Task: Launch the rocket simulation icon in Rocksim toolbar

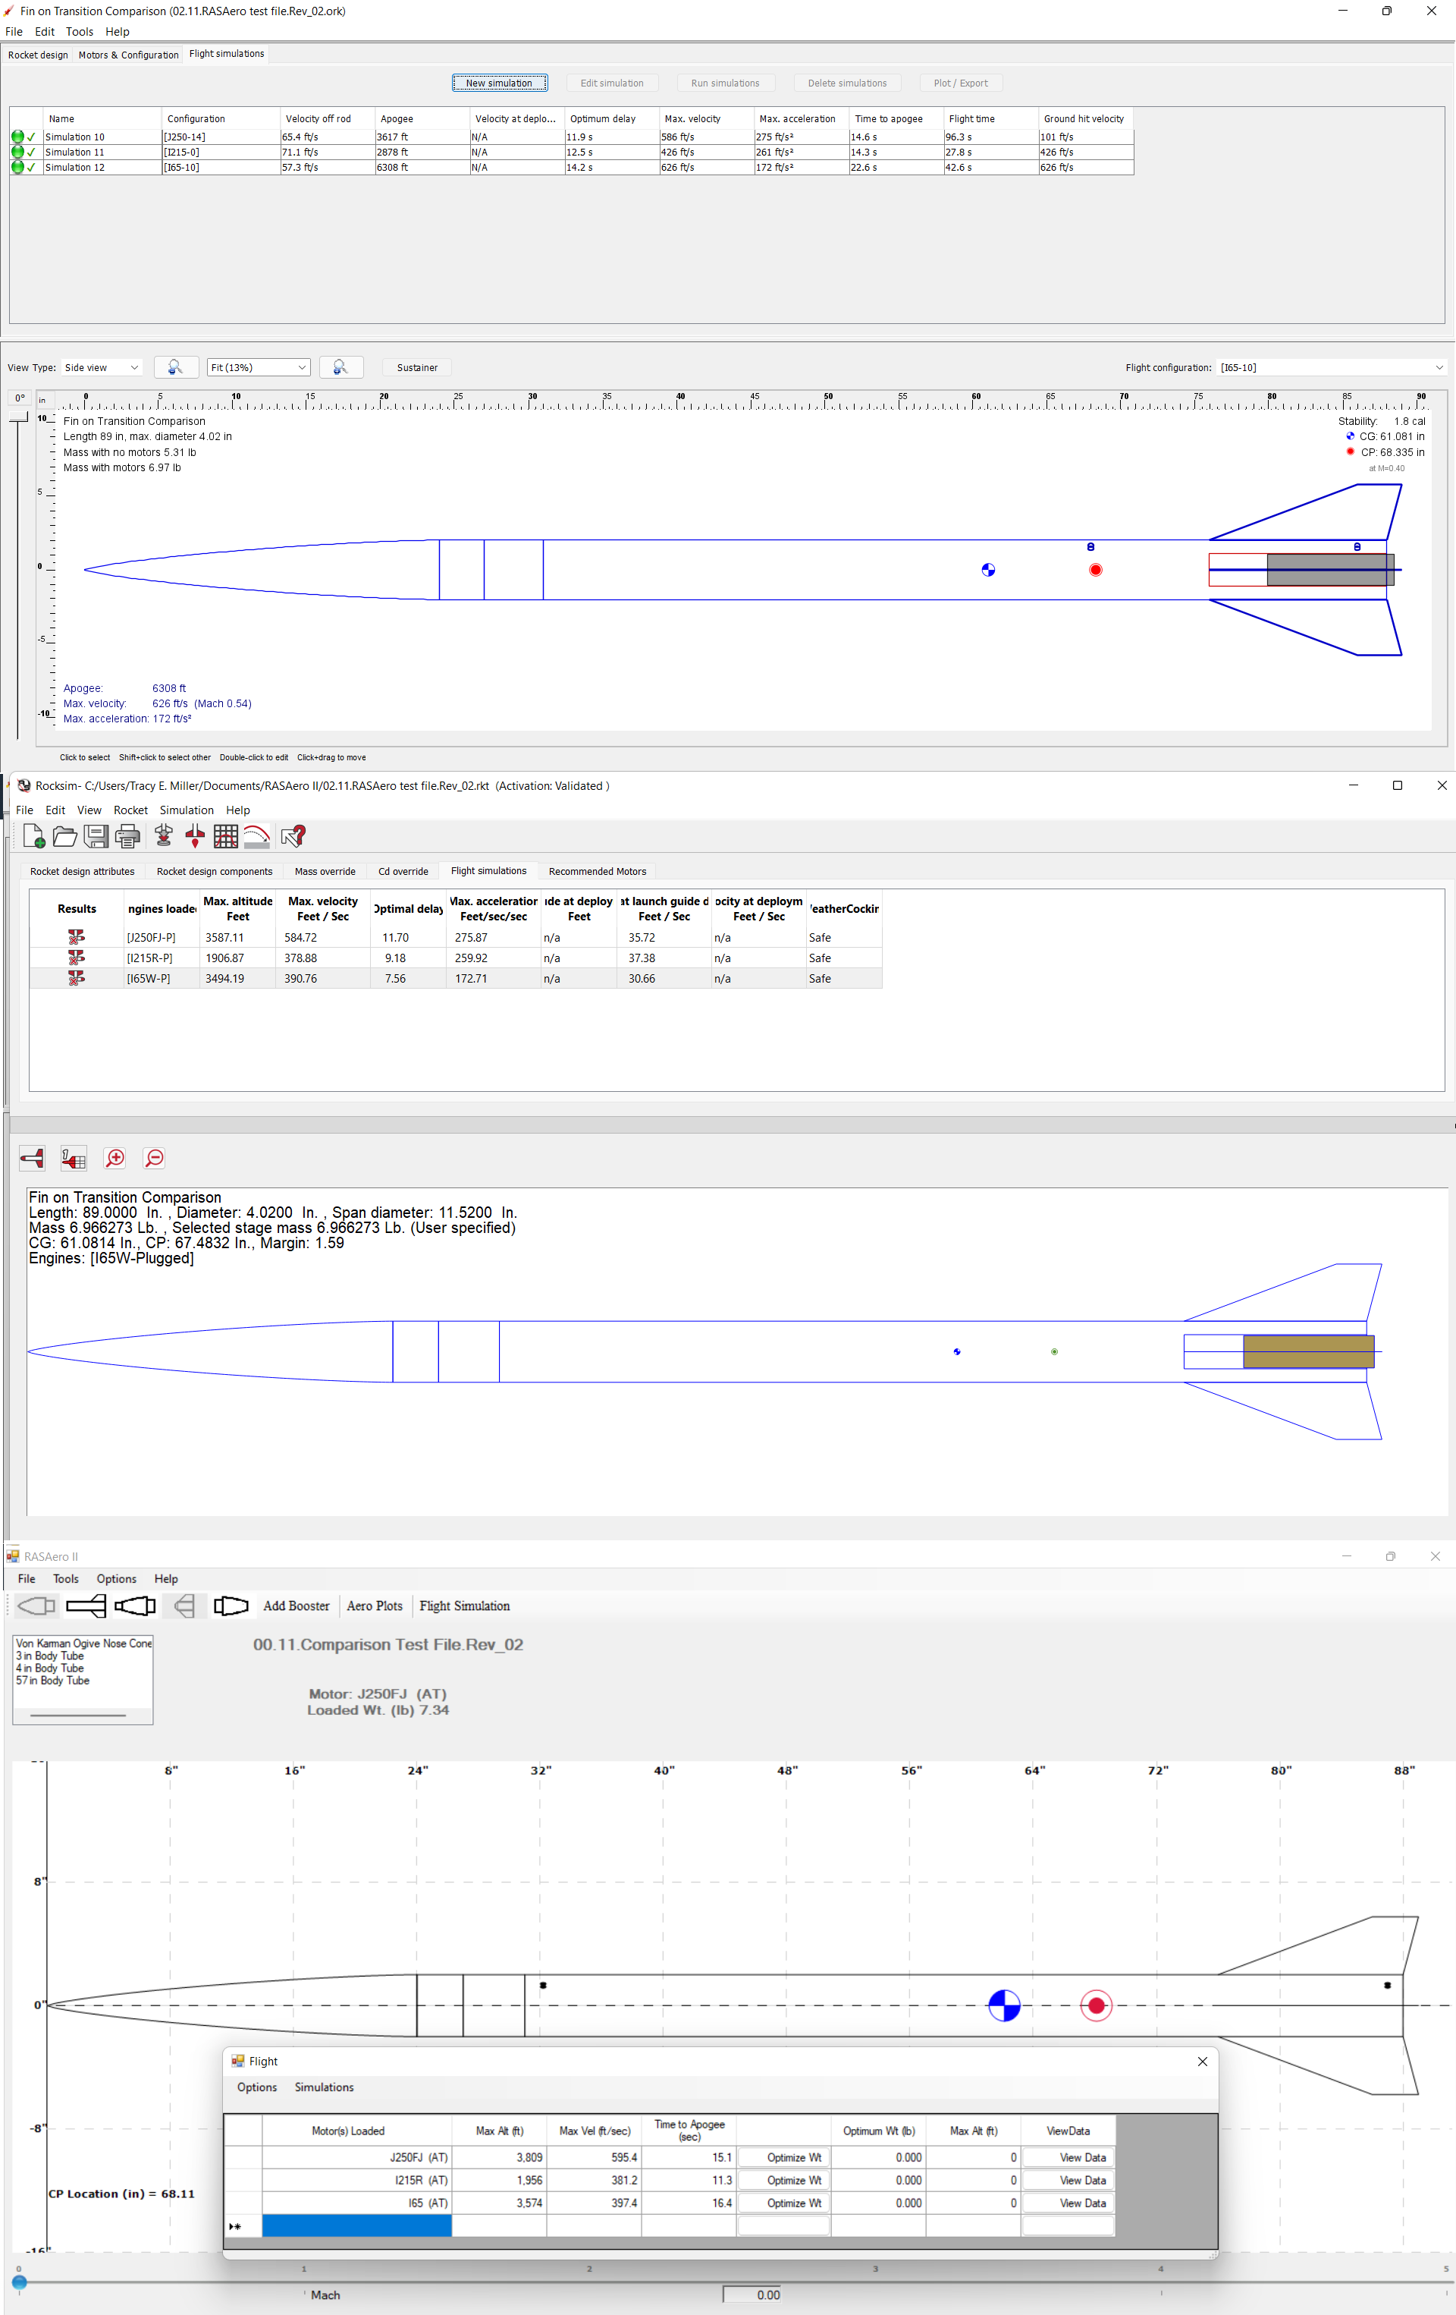Action: [x=162, y=836]
